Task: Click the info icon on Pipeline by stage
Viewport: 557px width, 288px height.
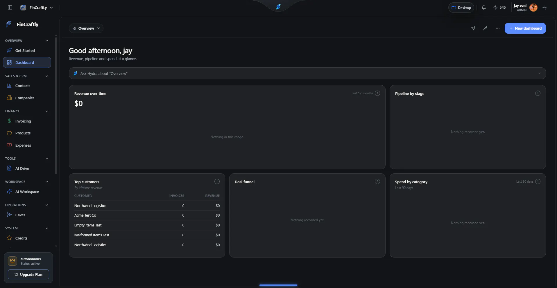Action: (538, 93)
